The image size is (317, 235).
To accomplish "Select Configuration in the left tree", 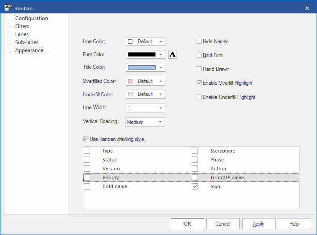I will [x=31, y=18].
